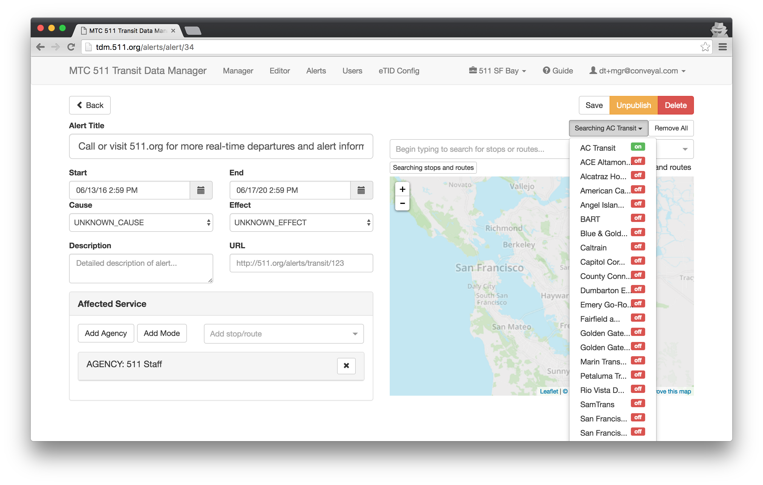Enable Marin Trans... switch

[638, 361]
